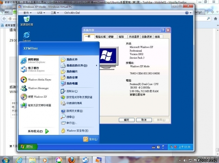Launch Internet Explorer from the XP Start menu

pos(33,60)
